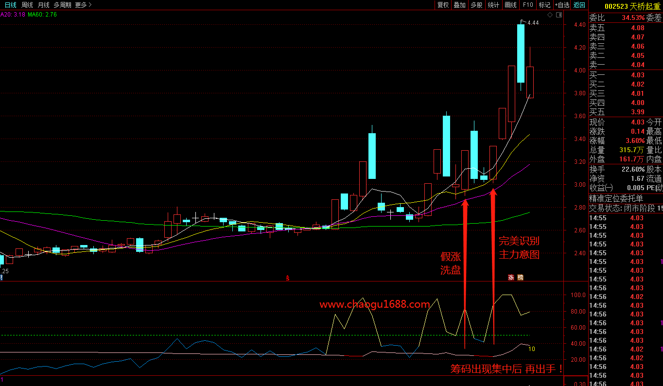This screenshot has width=663, height=386.
Task: Open the 多股 multi-stock view
Action: 476,5
